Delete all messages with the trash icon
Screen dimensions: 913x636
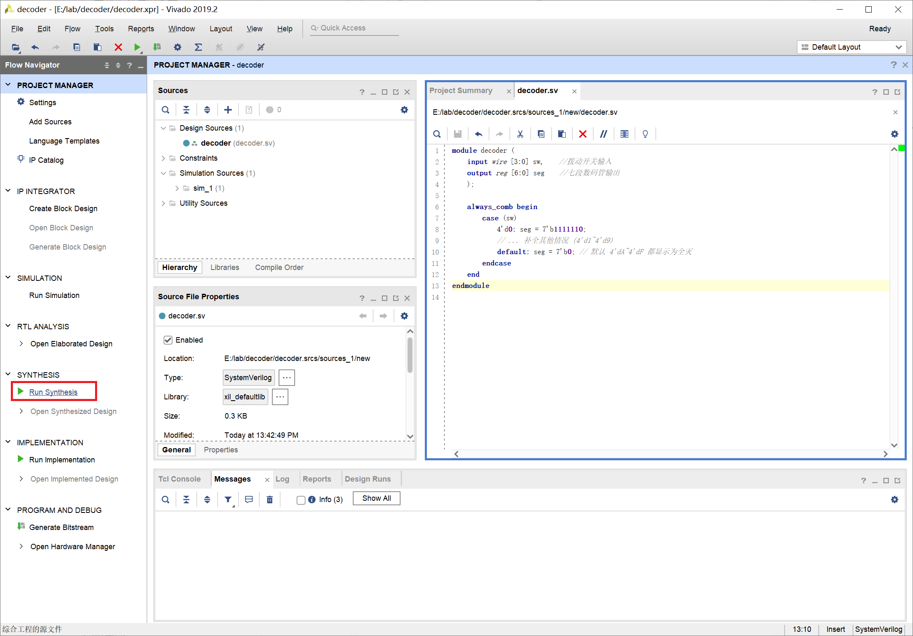pos(270,500)
